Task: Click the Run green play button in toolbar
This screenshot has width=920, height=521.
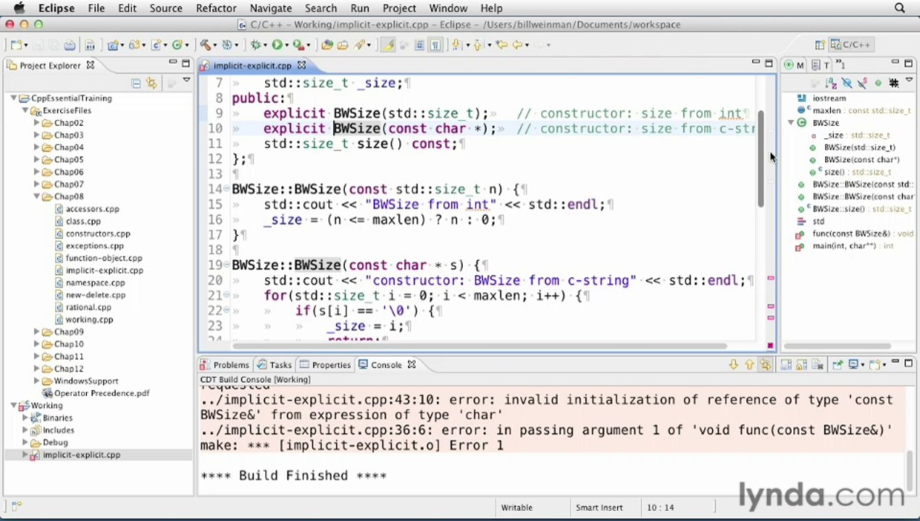Action: [x=277, y=45]
